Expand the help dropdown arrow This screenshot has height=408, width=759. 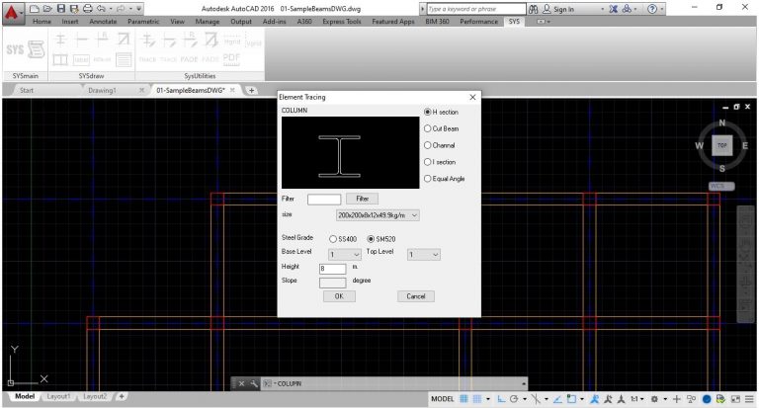point(662,9)
